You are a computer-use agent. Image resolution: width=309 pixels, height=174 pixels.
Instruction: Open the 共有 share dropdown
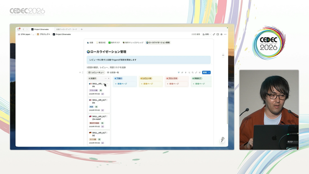[206, 34]
